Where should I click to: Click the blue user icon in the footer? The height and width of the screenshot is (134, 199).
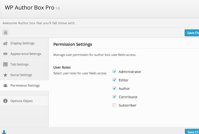[4, 132]
